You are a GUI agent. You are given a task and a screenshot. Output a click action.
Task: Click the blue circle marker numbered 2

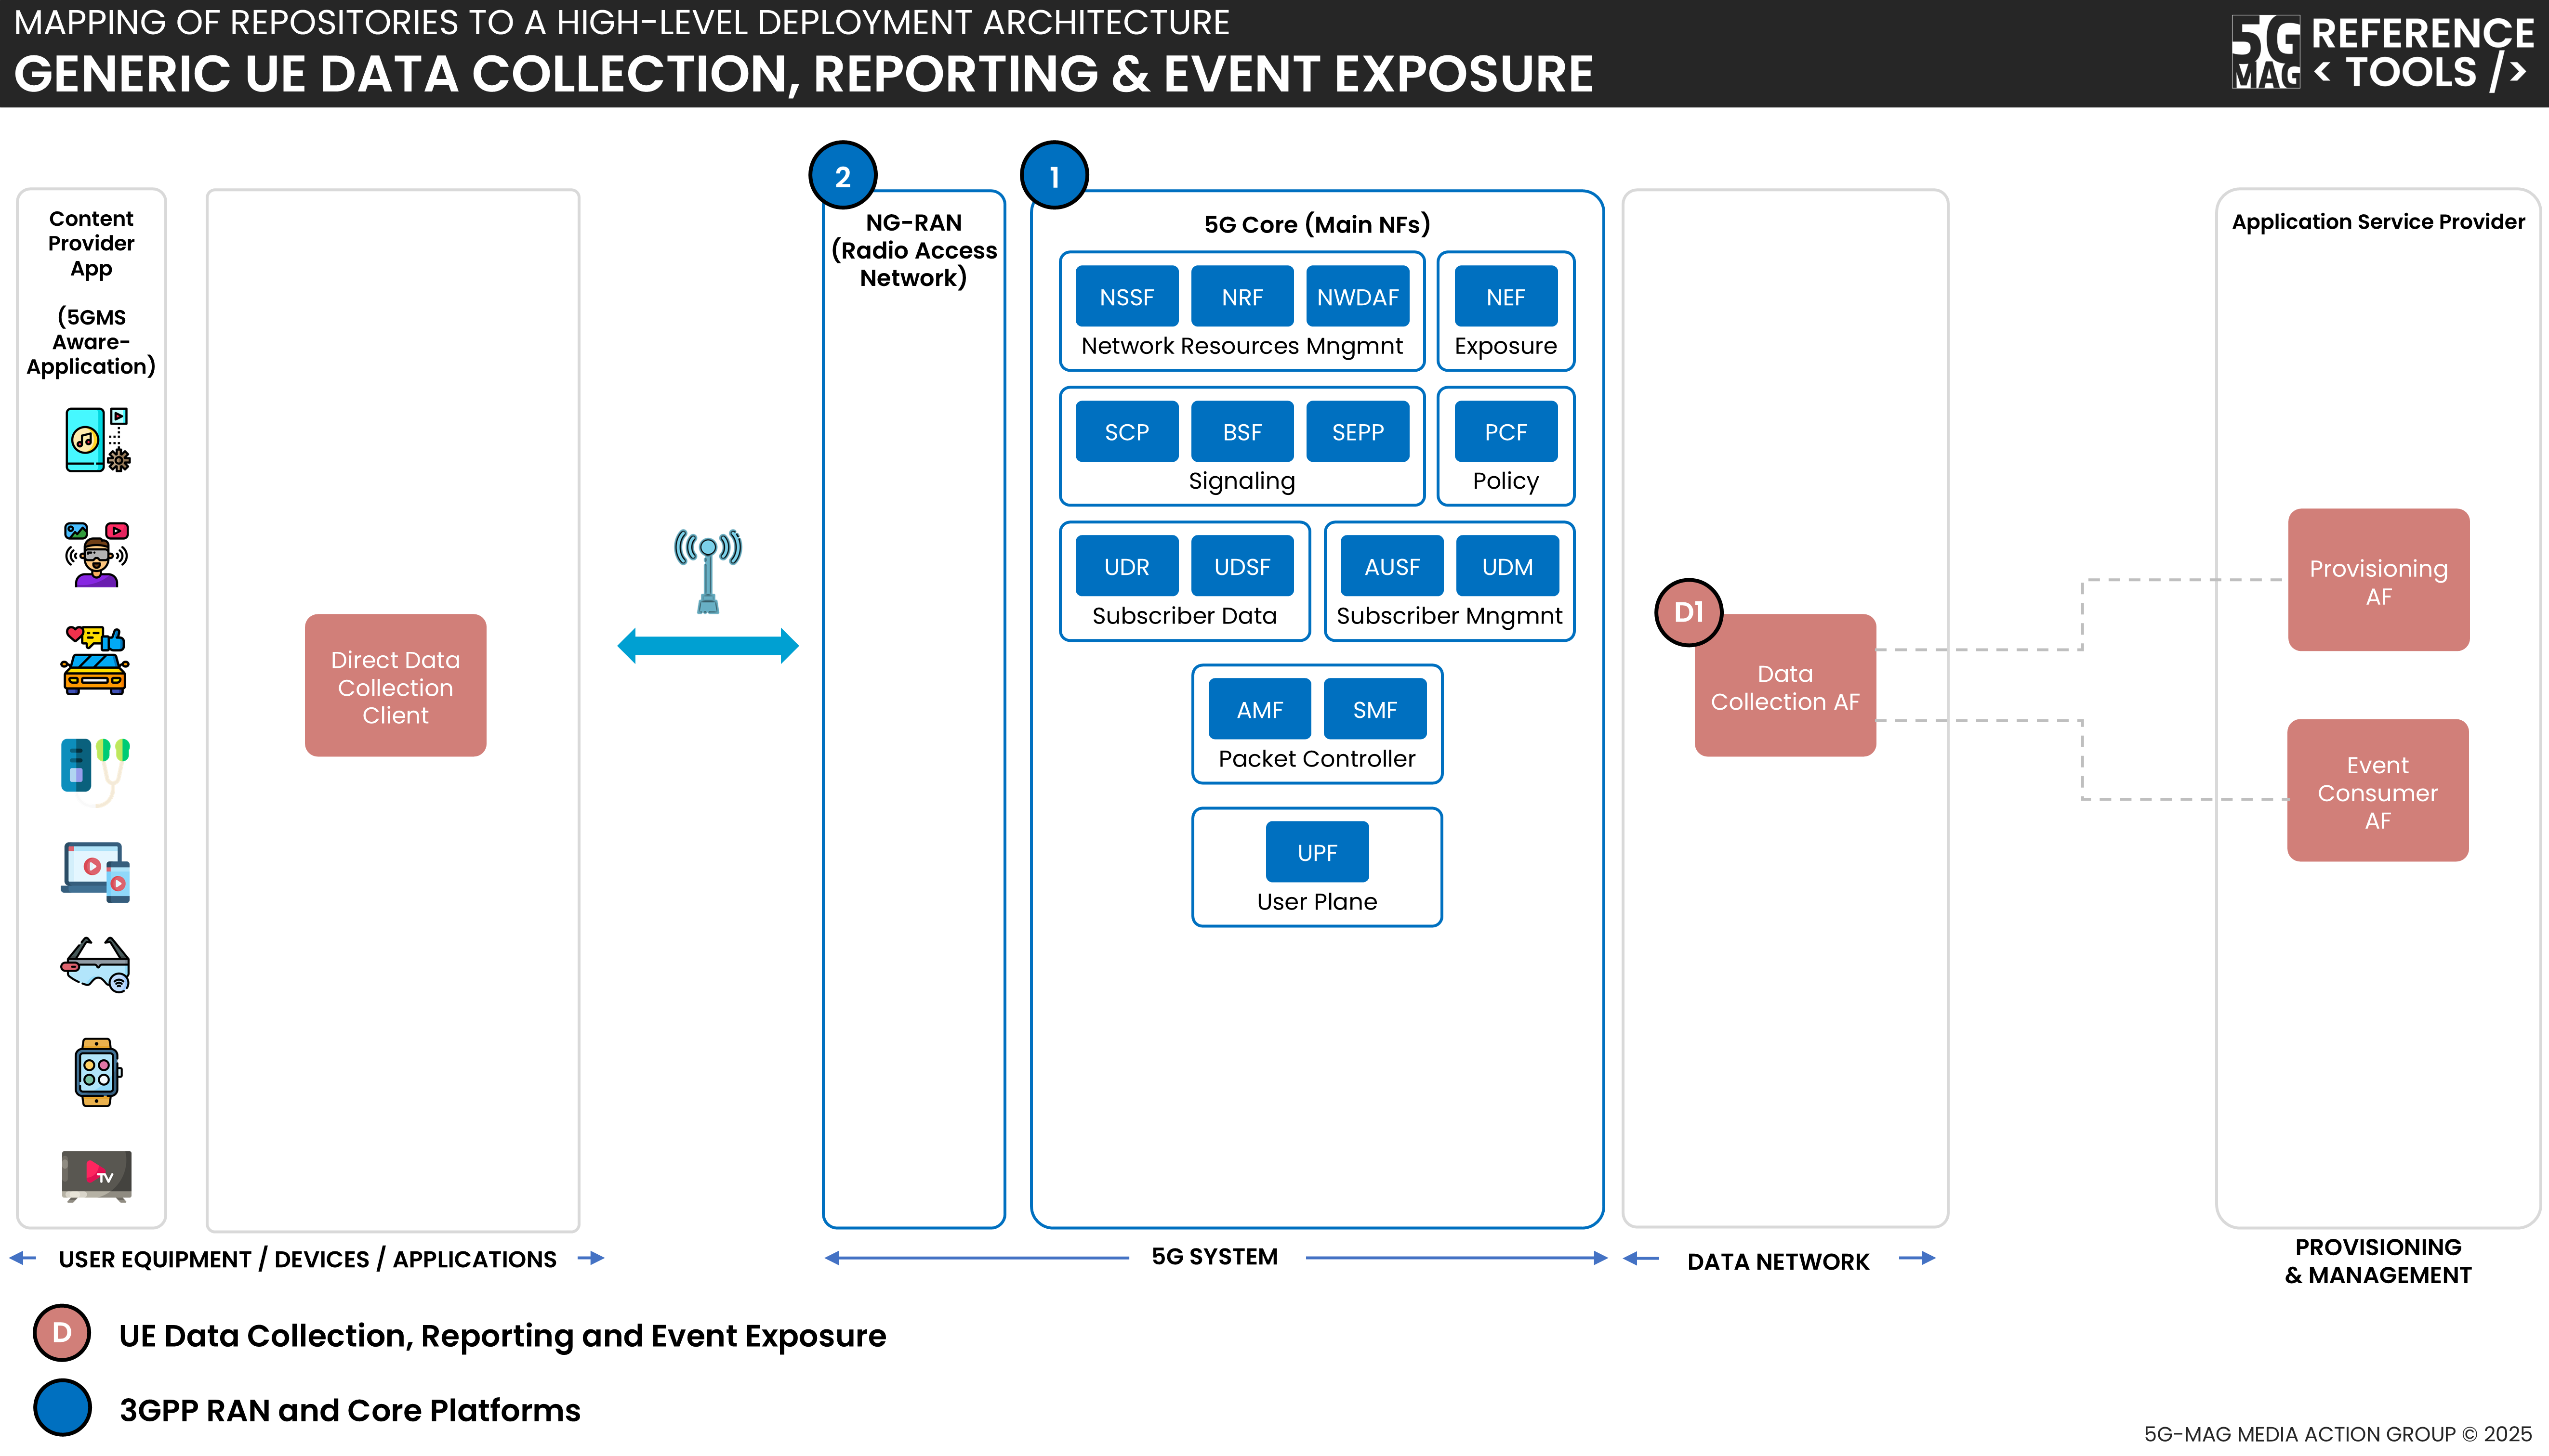[842, 176]
